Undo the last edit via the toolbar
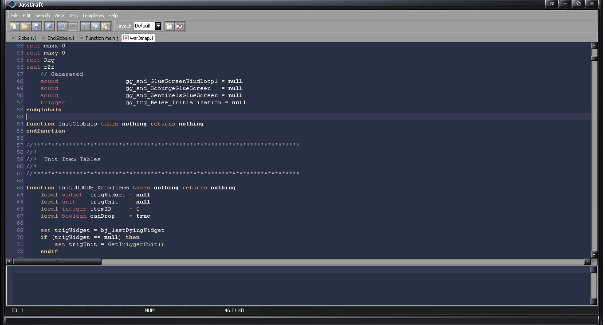605x325 pixels. click(62, 26)
